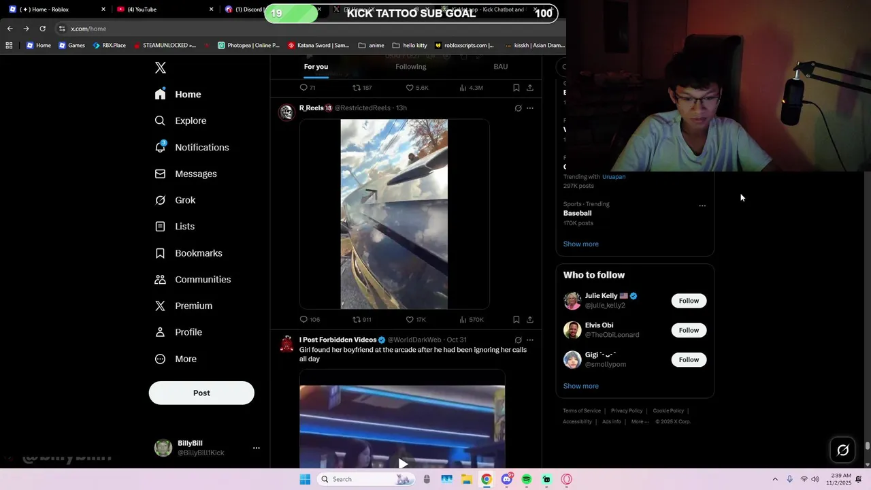Open the R_Reels video thumbnail

(394, 214)
